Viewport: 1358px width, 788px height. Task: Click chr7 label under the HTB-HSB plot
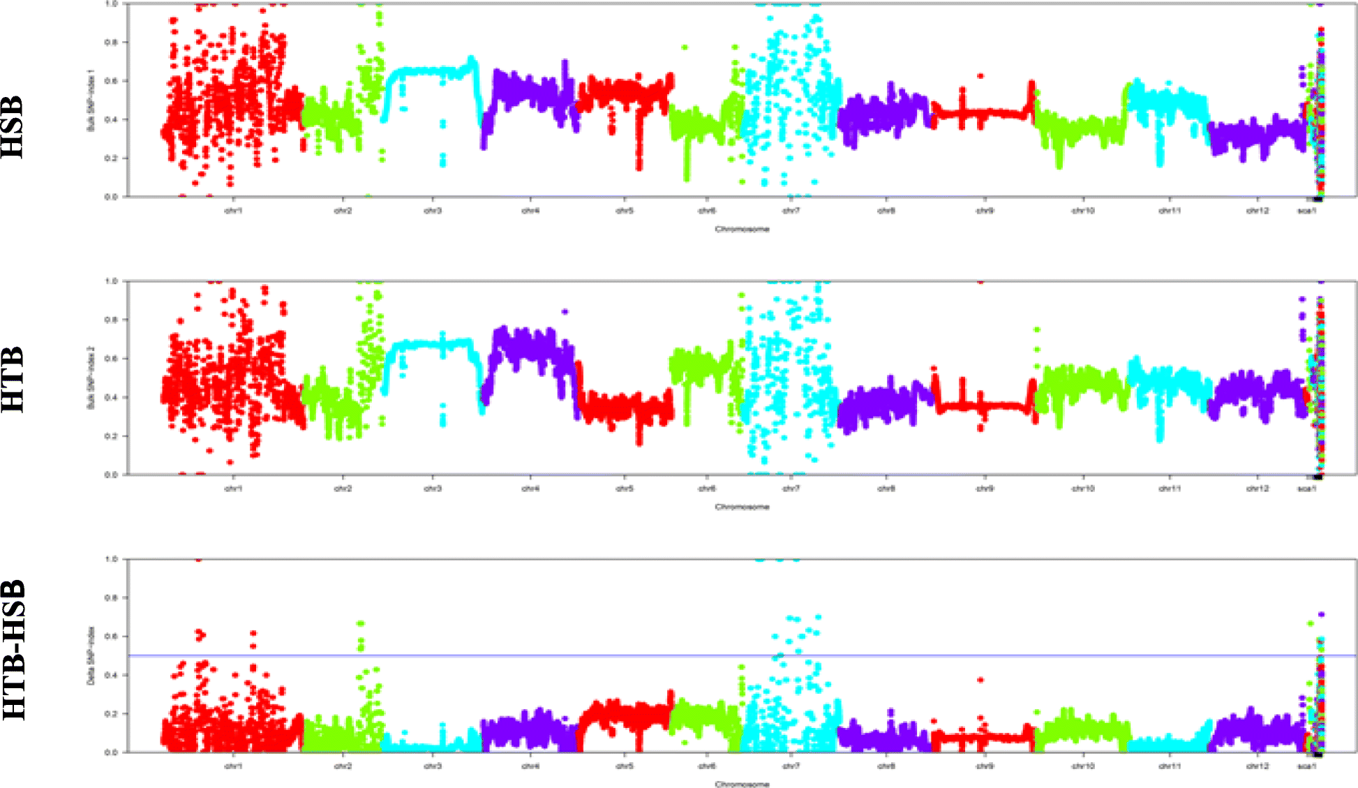(x=791, y=766)
